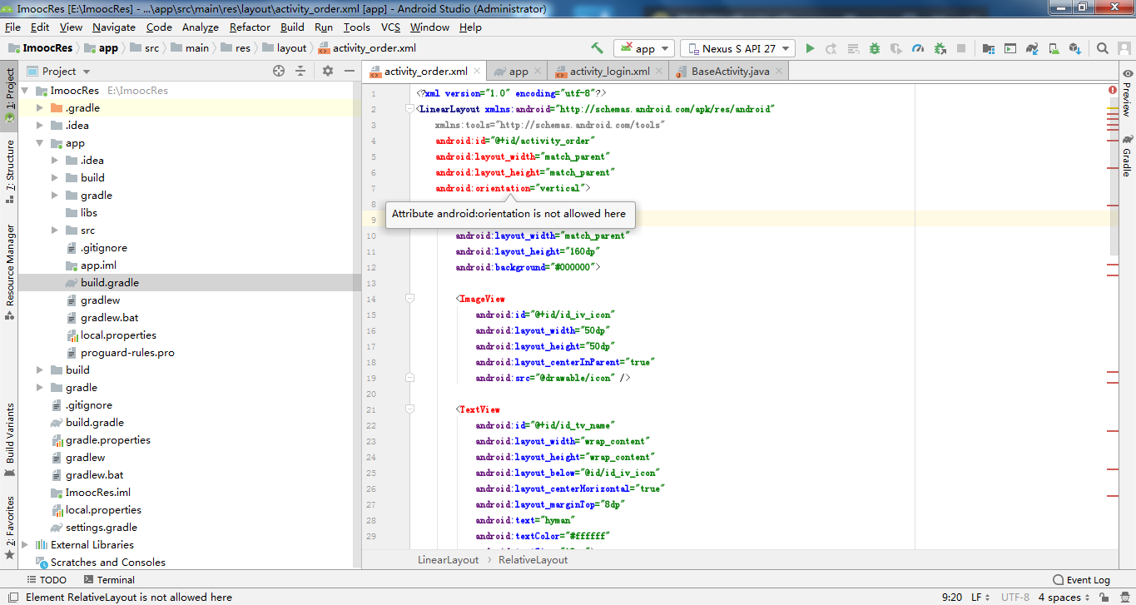
Task: Click the LinearLayout breadcrumb below editor
Action: (x=449, y=560)
